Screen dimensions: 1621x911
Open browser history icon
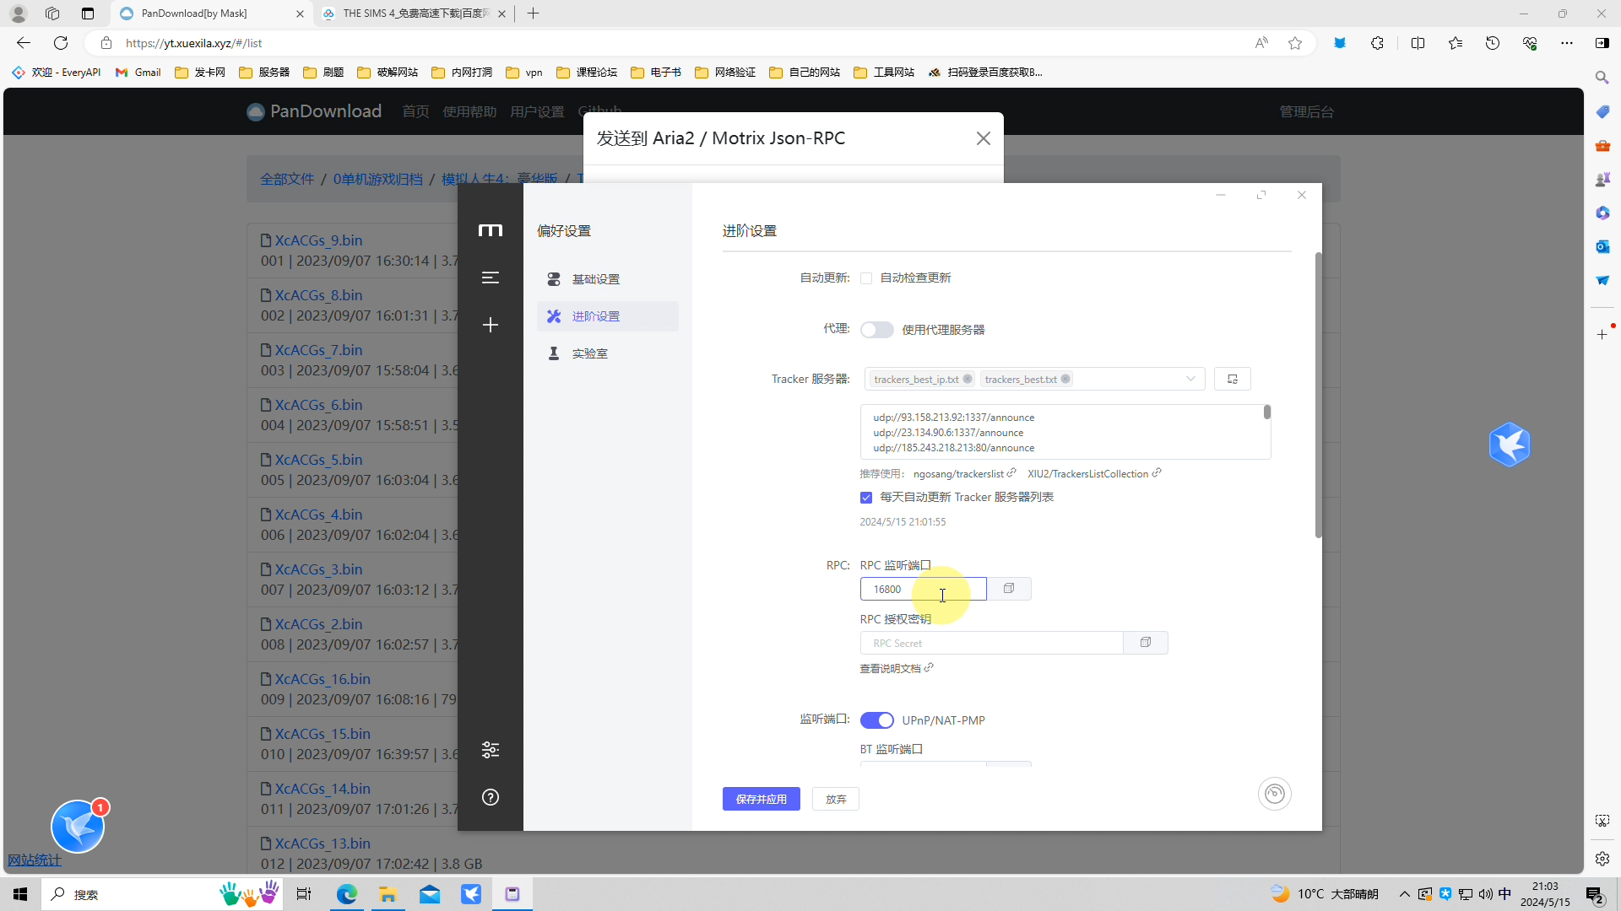click(1493, 43)
